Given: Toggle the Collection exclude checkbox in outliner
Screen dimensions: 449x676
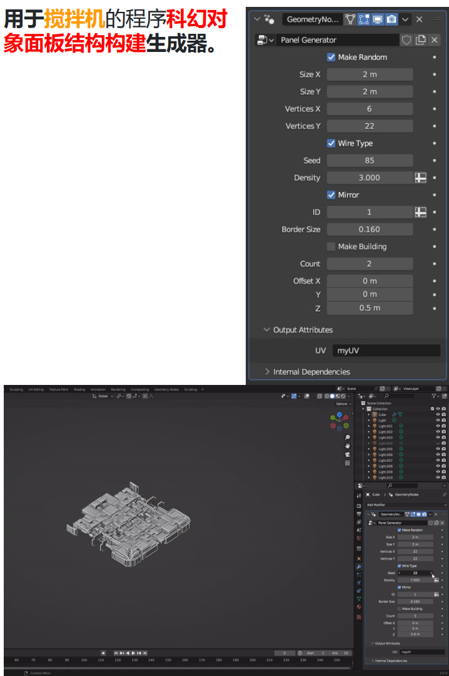Looking at the screenshot, I should click(432, 409).
